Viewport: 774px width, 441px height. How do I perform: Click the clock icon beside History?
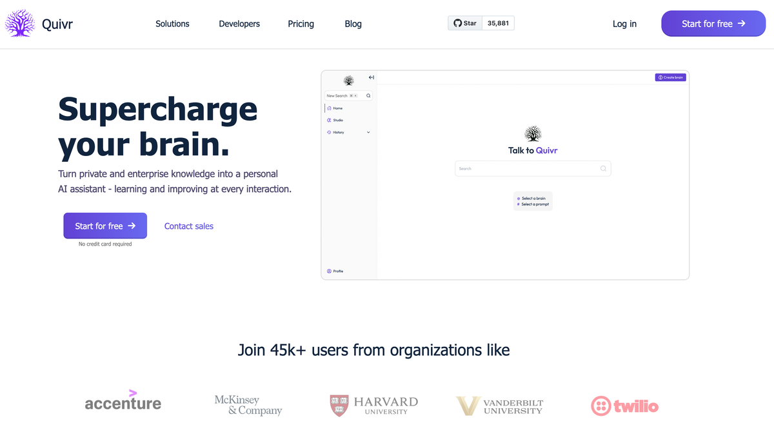click(x=330, y=132)
